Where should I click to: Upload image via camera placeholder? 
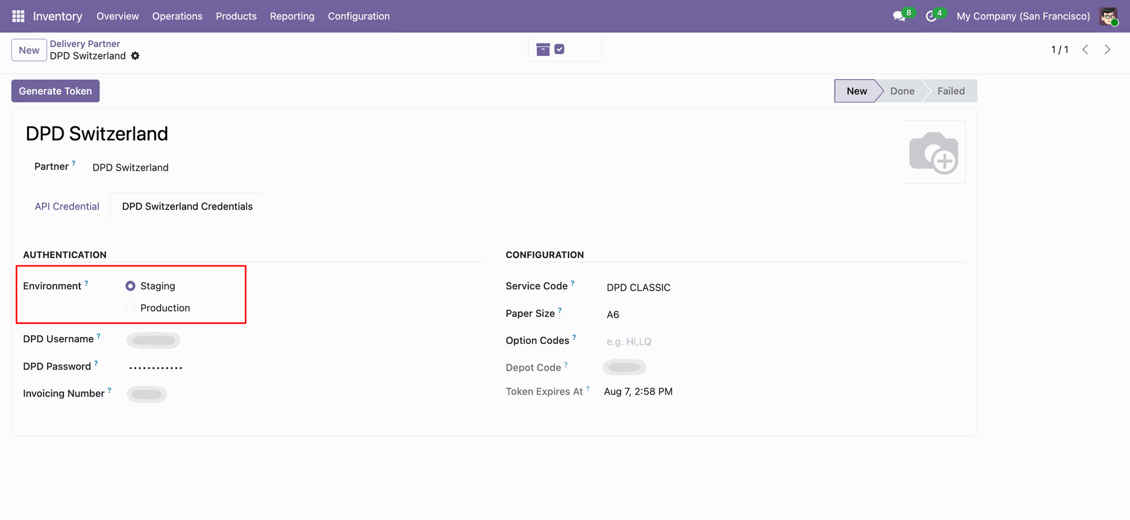click(933, 152)
